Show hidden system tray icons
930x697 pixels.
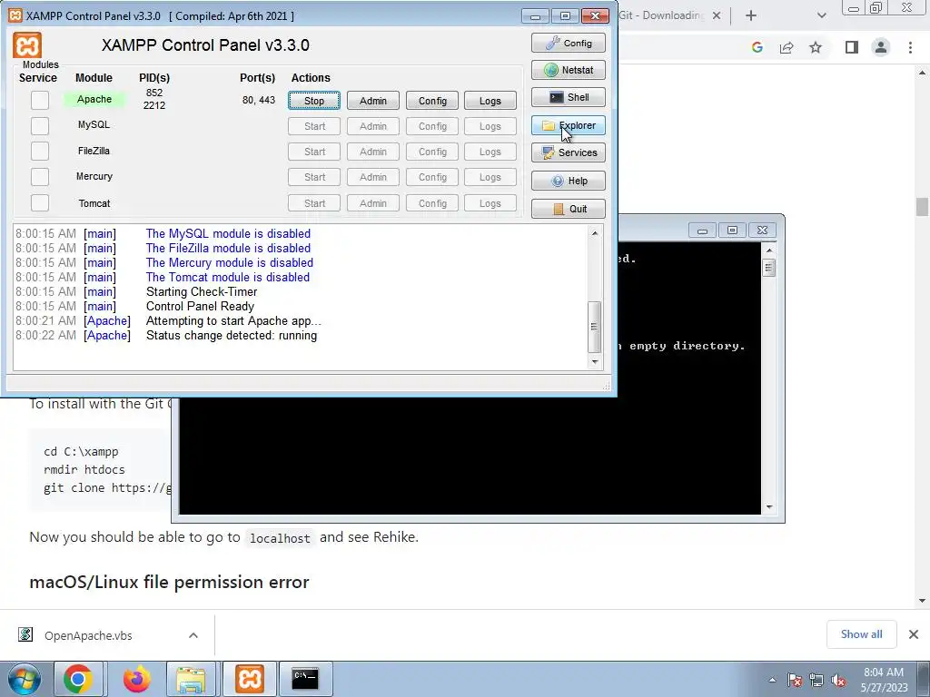[x=772, y=680]
